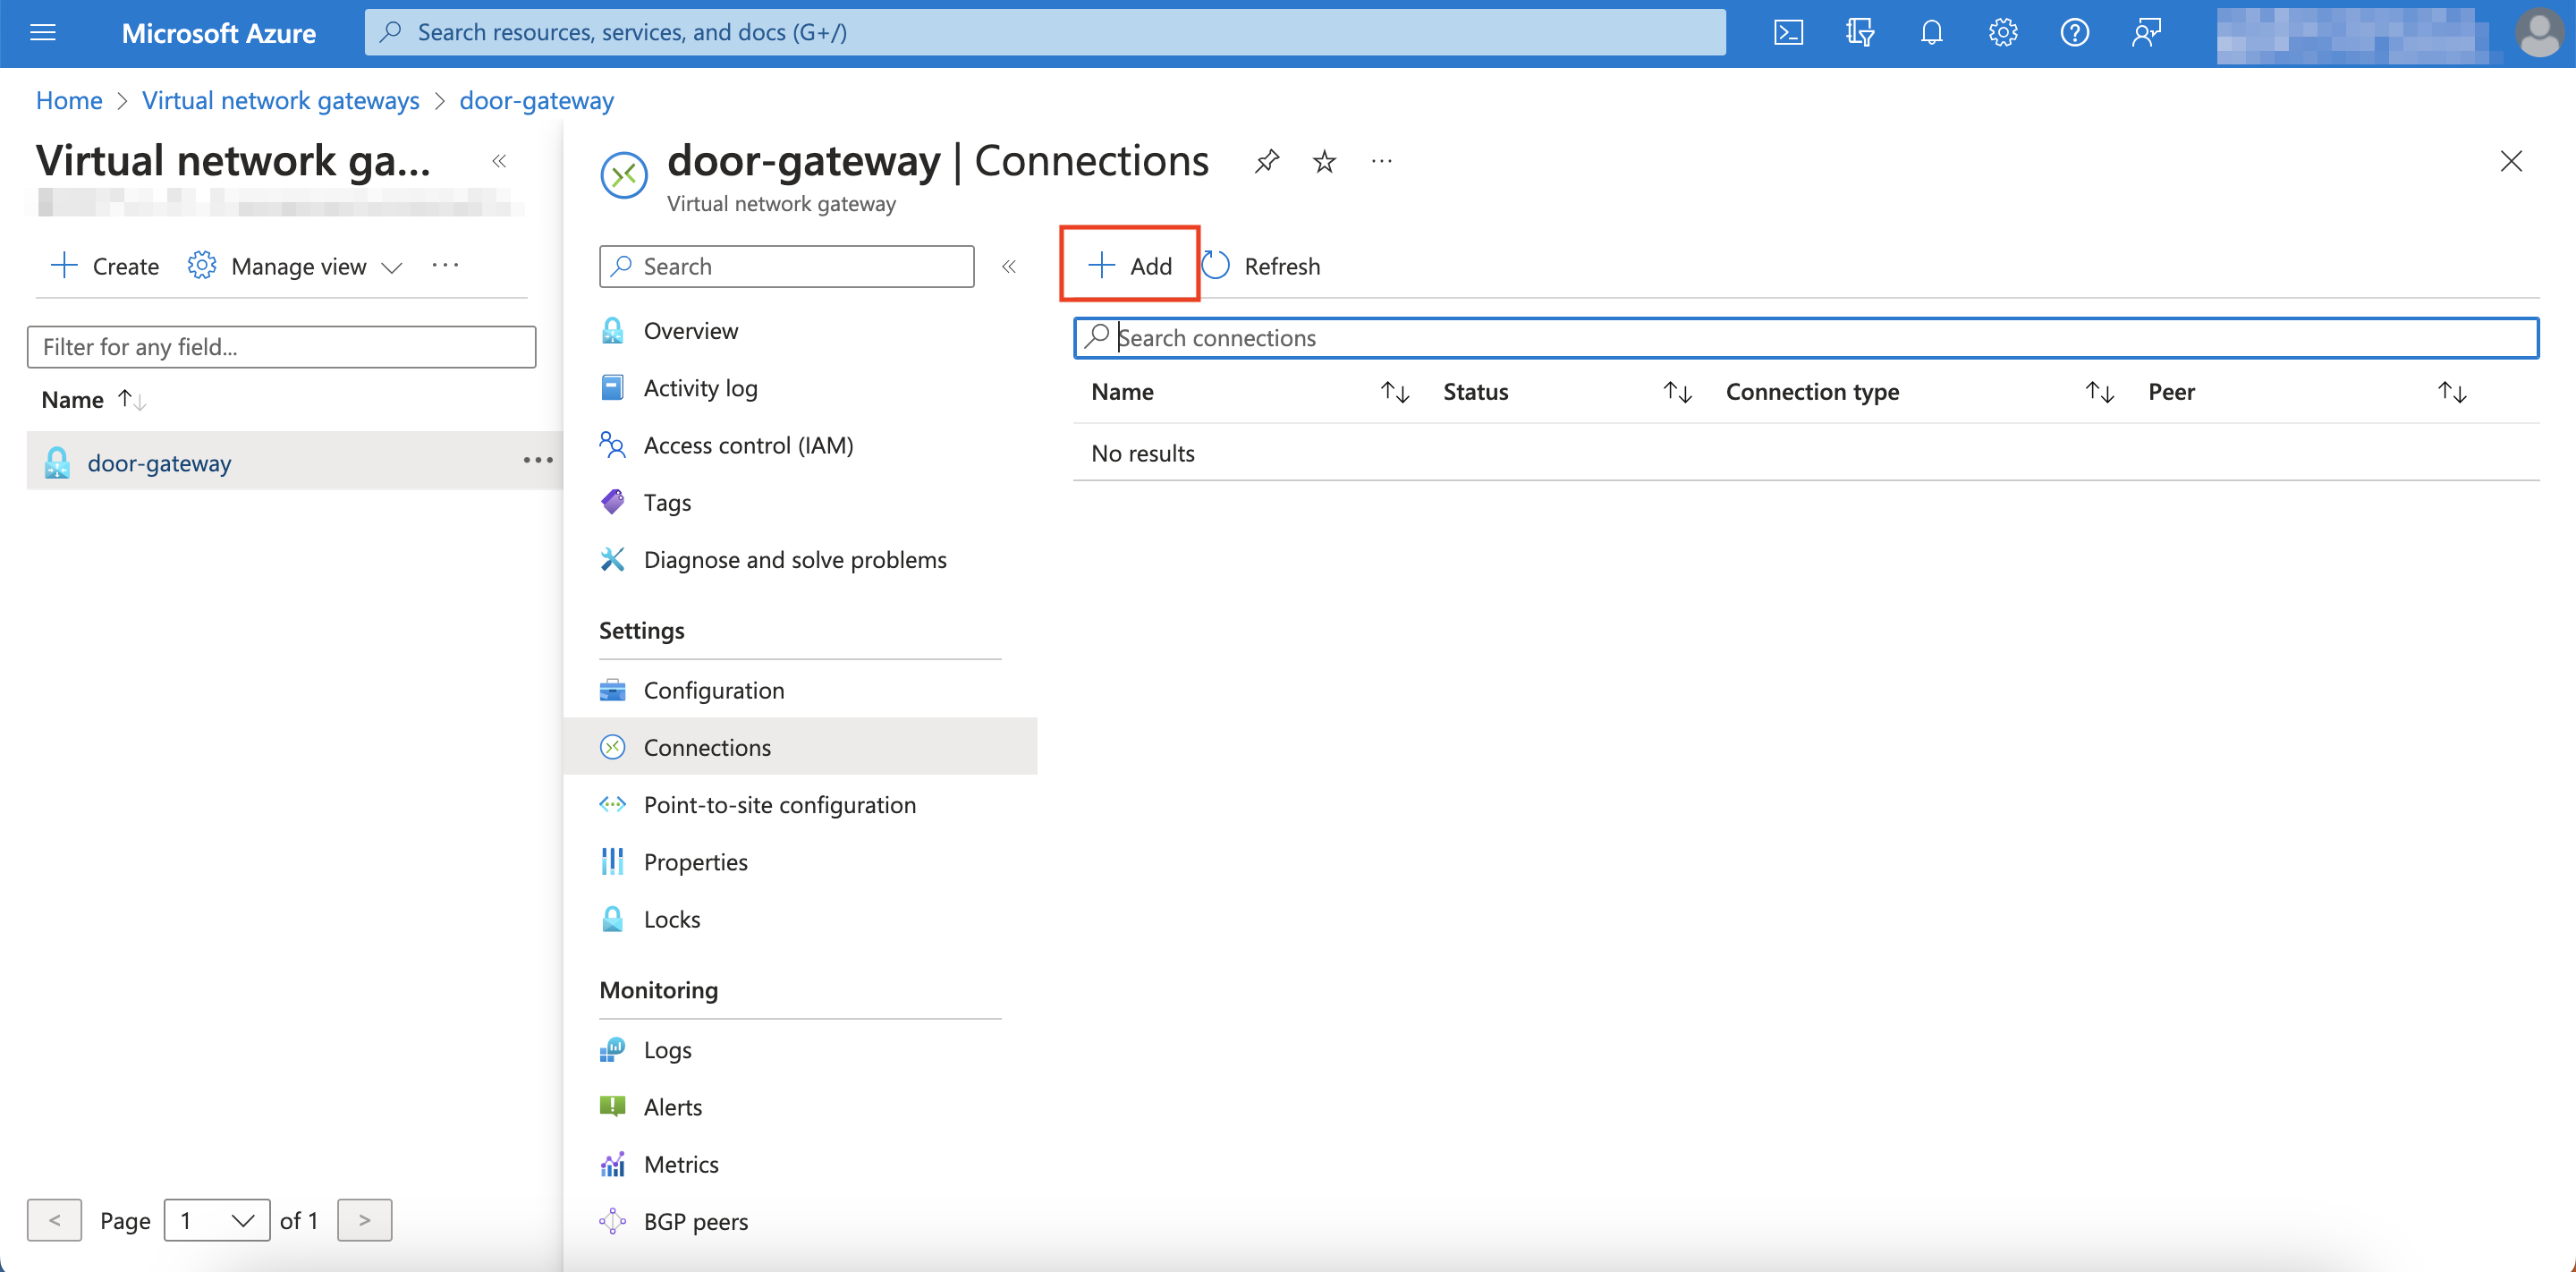Viewport: 2576px width, 1272px height.
Task: Open the feedback smiley icon
Action: click(2146, 32)
